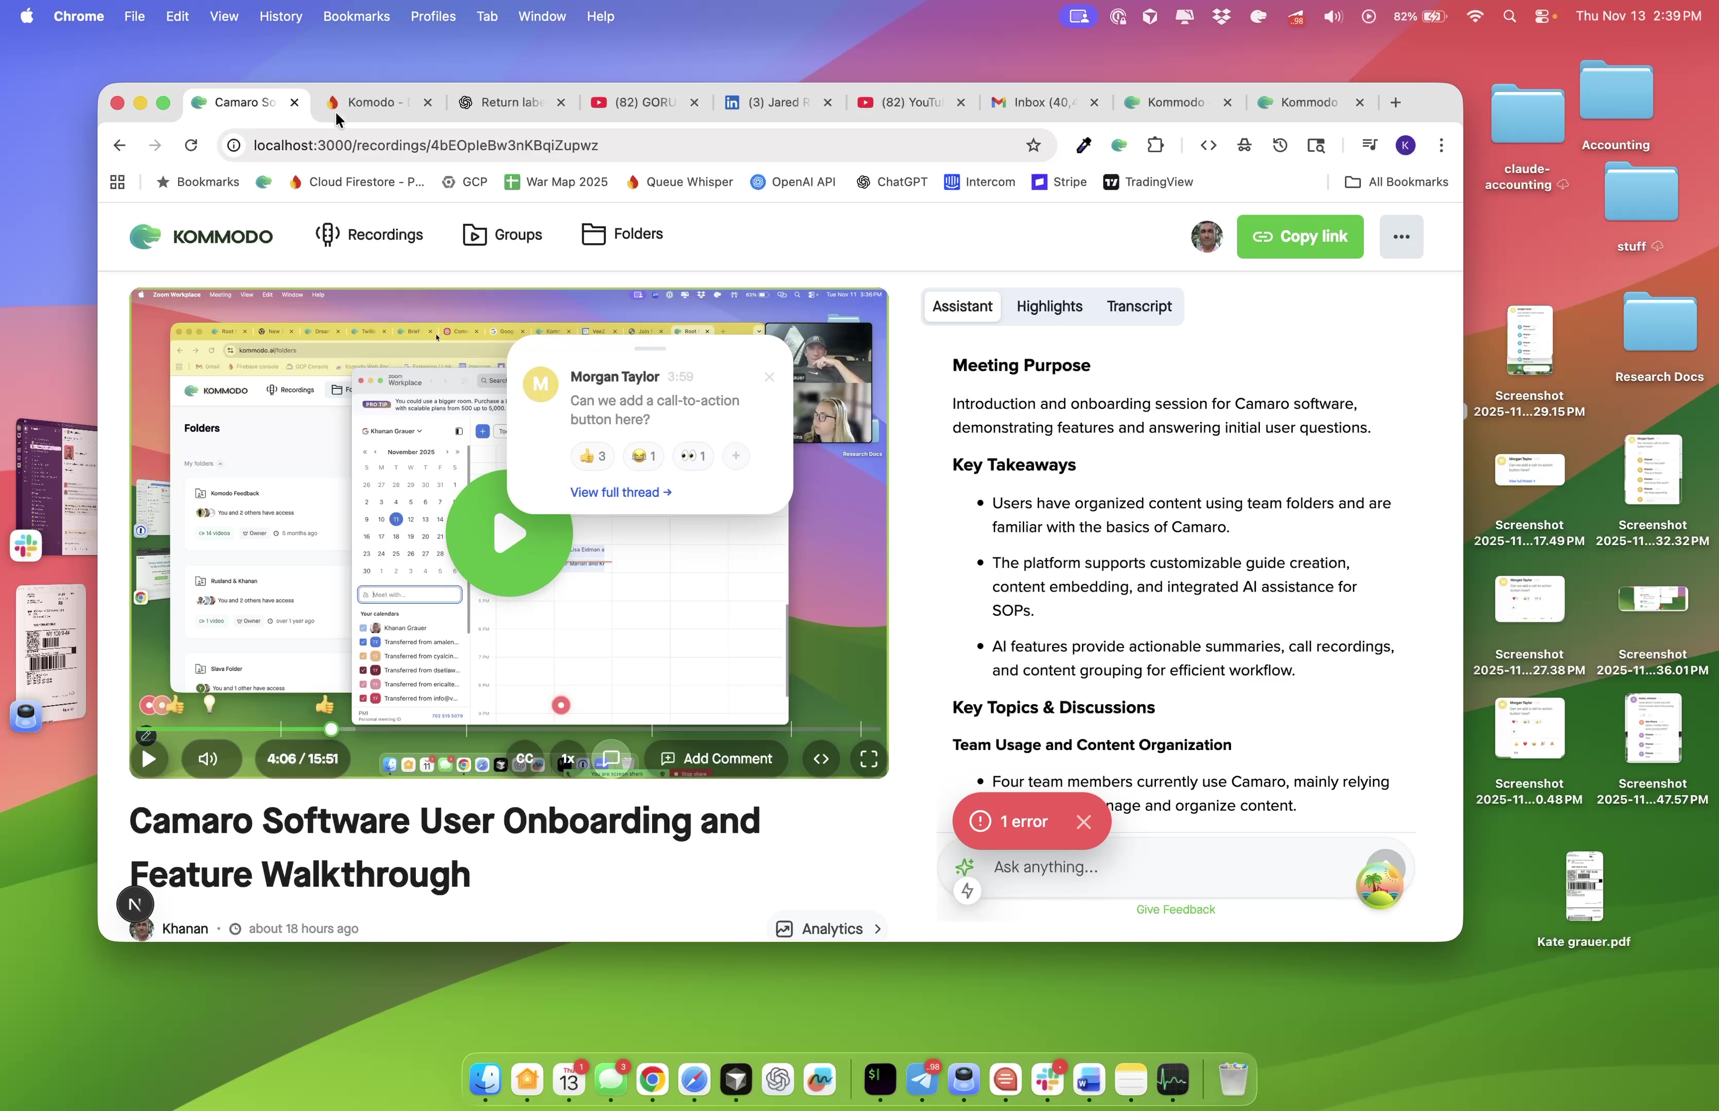Viewport: 1719px width, 1111px height.
Task: Switch to the Assistant tab
Action: tap(962, 307)
